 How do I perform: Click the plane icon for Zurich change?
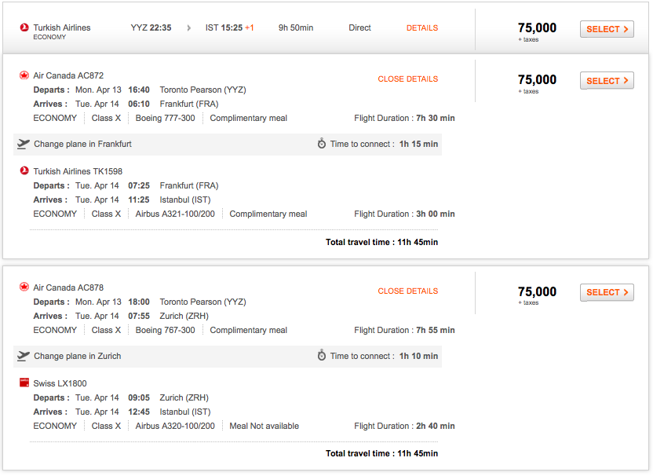click(x=24, y=356)
